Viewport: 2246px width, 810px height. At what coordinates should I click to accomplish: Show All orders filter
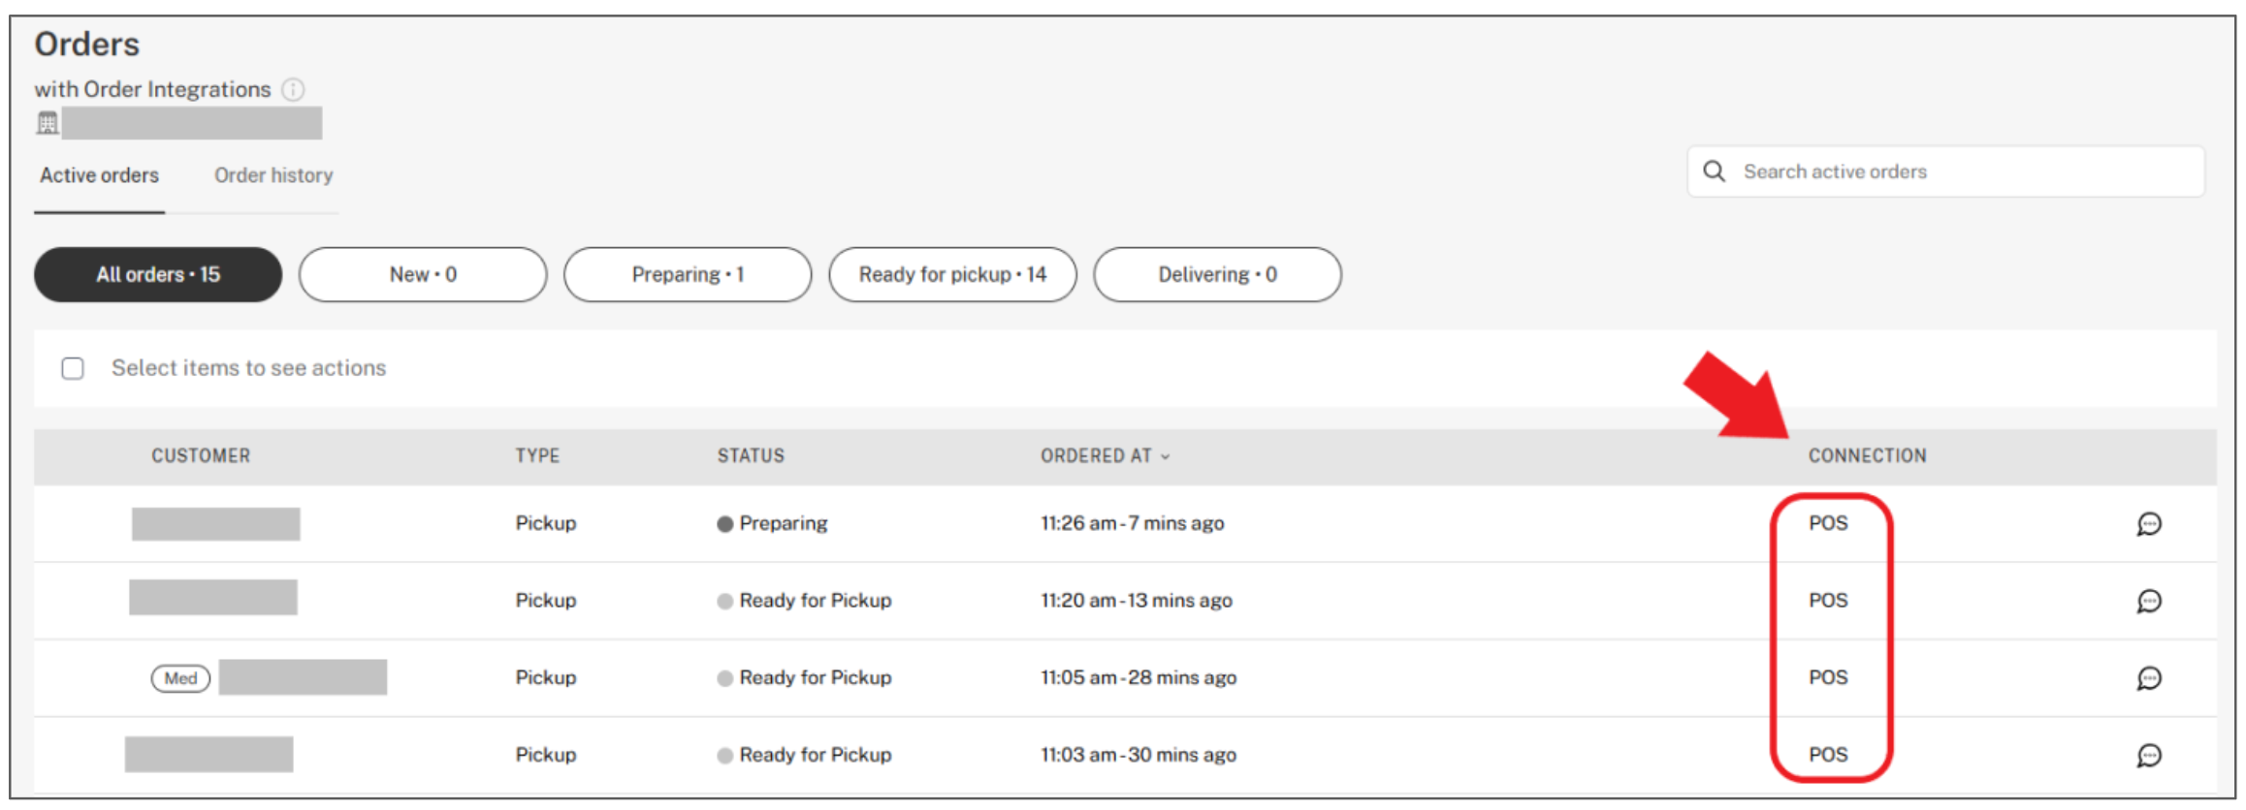pyautogui.click(x=158, y=275)
